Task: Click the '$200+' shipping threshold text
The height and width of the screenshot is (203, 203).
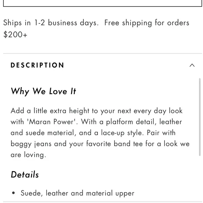Action: tap(15, 35)
